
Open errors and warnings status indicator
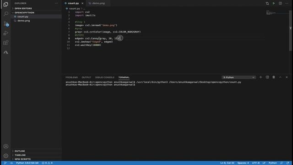pos(47,163)
